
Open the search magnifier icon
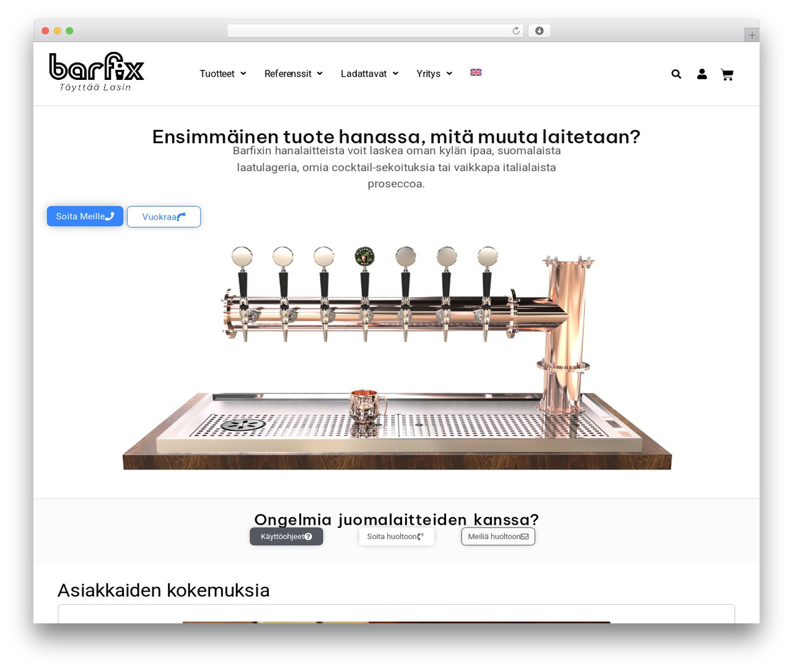(676, 74)
